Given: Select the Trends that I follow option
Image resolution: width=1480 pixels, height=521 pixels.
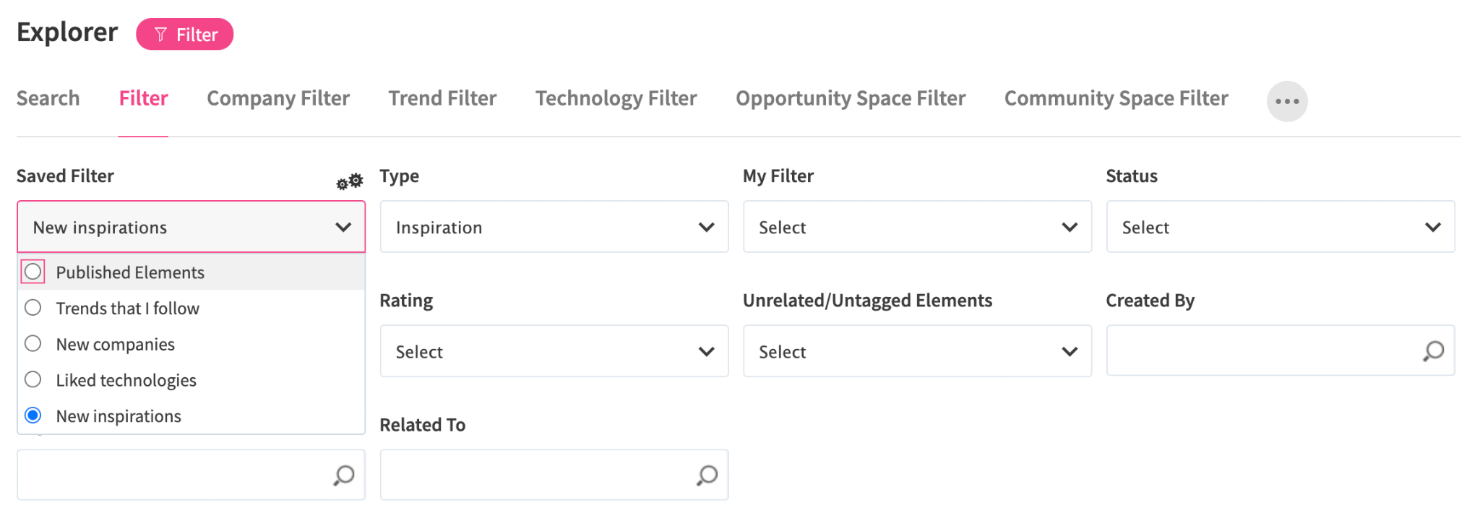Looking at the screenshot, I should [x=33, y=307].
